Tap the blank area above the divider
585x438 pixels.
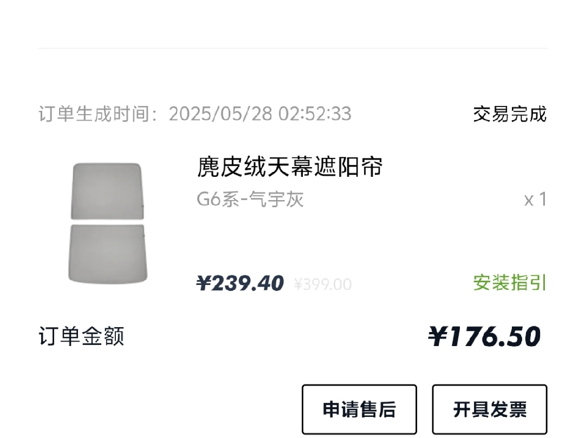292,23
